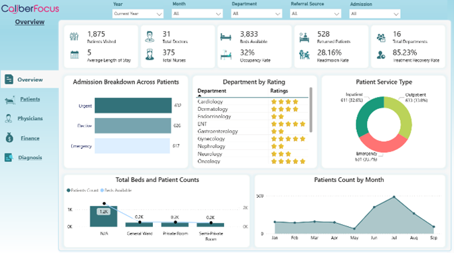
Task: Select the Emergency admission bar
Action: click(x=132, y=145)
